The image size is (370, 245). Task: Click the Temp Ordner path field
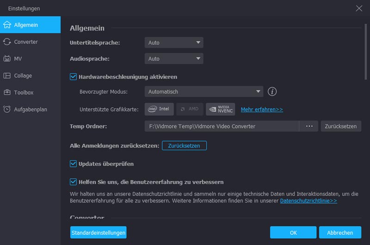[x=222, y=126]
